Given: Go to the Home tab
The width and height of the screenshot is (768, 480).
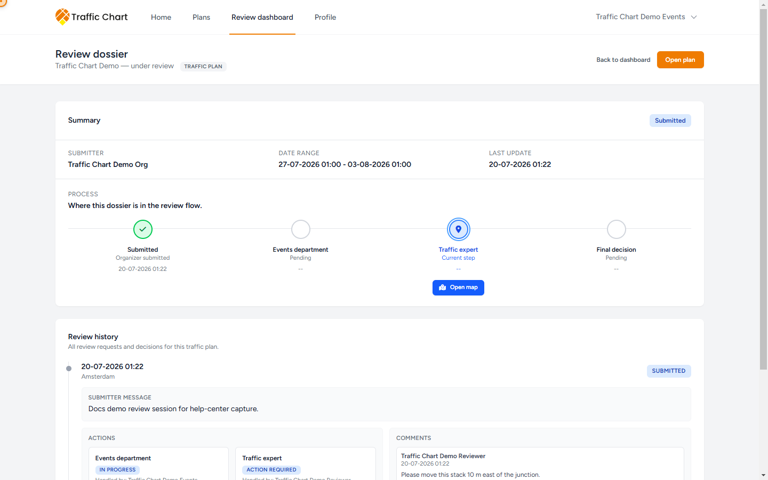Looking at the screenshot, I should (161, 17).
